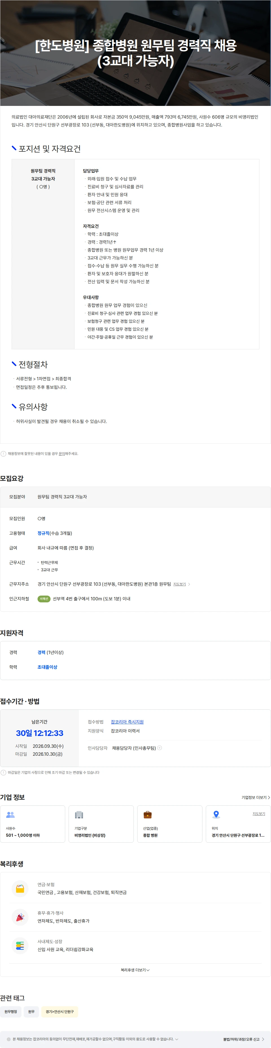Click the 초대졸이상 education link
The image size is (271, 1048).
click(x=47, y=667)
